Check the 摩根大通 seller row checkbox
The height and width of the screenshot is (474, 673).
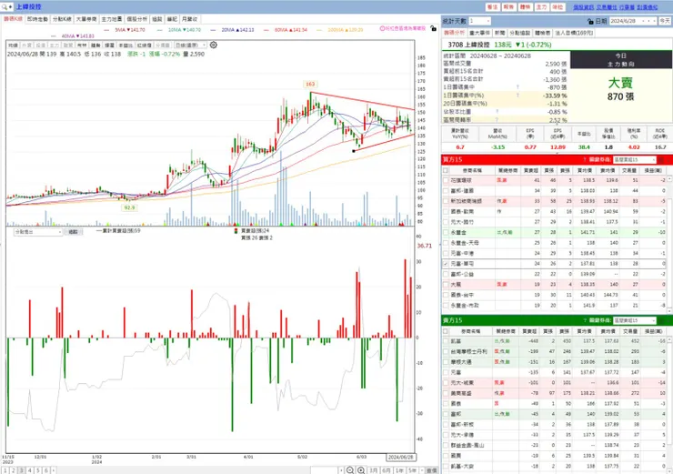tap(446, 362)
